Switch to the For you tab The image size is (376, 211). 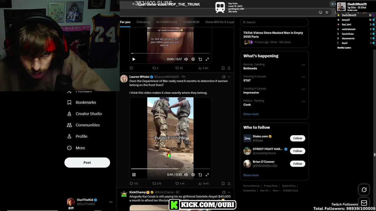point(125,22)
